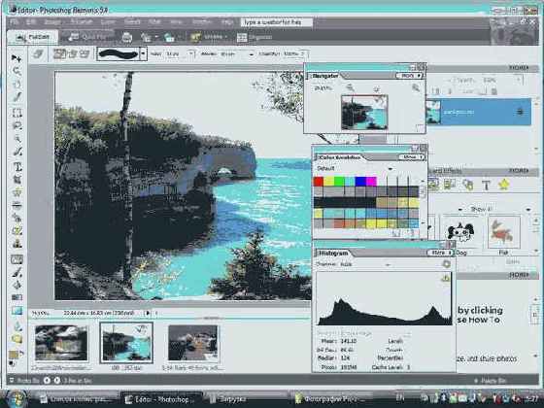Select the Fish artwork thumbnail
Viewport: 544px width, 408px height.
click(x=503, y=232)
